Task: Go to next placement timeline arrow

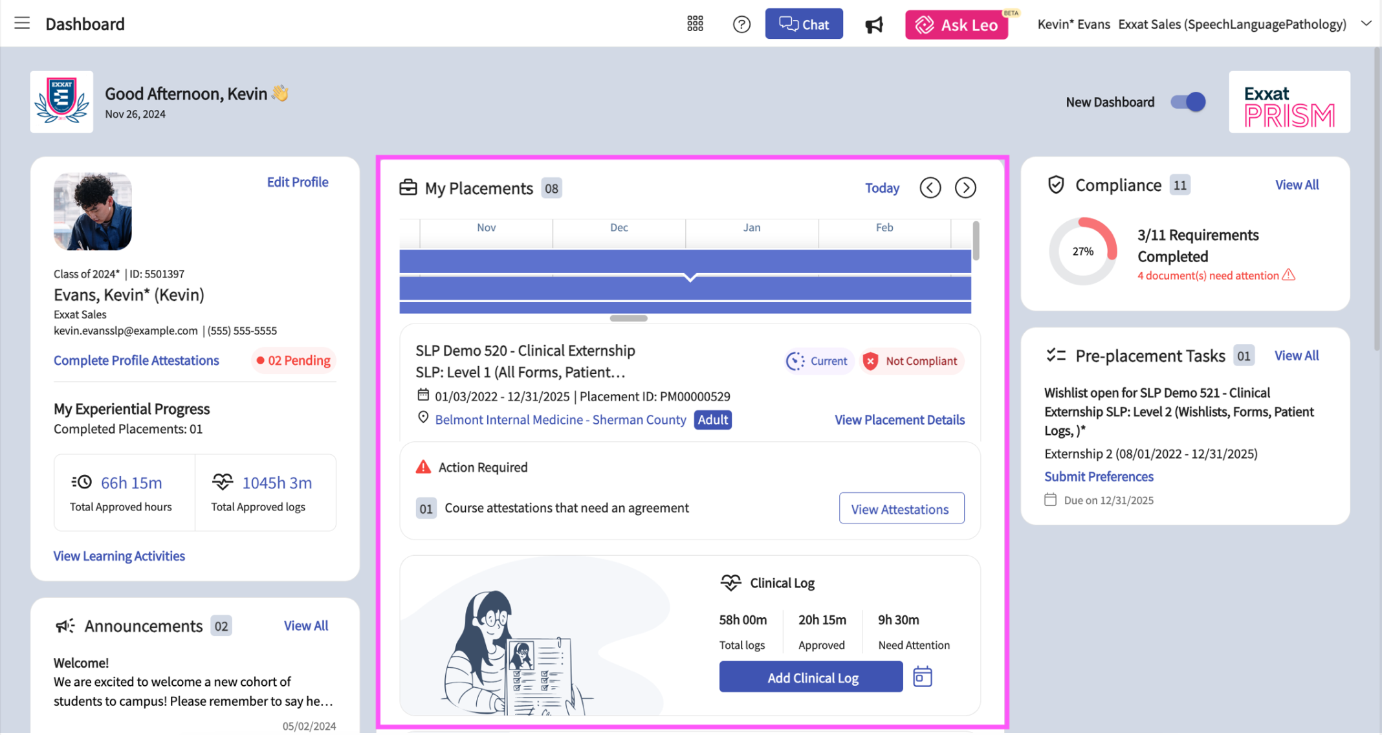Action: point(965,188)
